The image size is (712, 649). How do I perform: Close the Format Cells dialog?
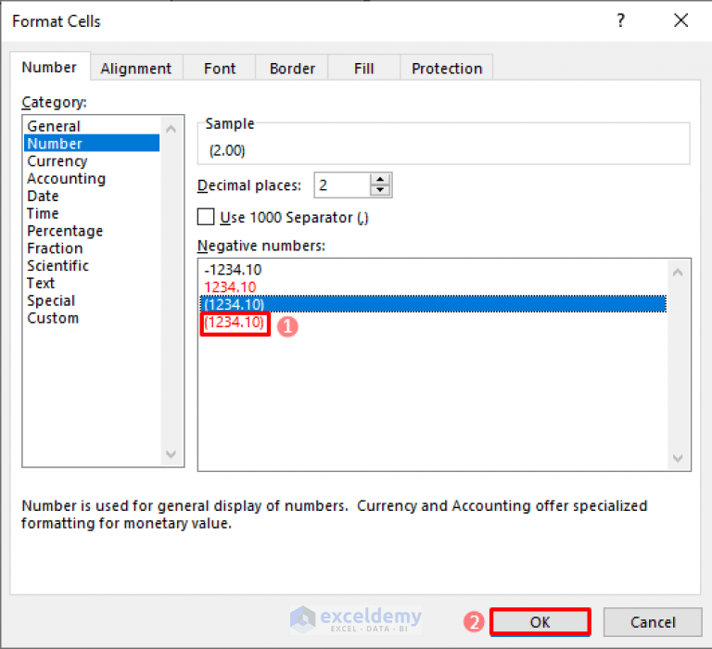(x=680, y=20)
